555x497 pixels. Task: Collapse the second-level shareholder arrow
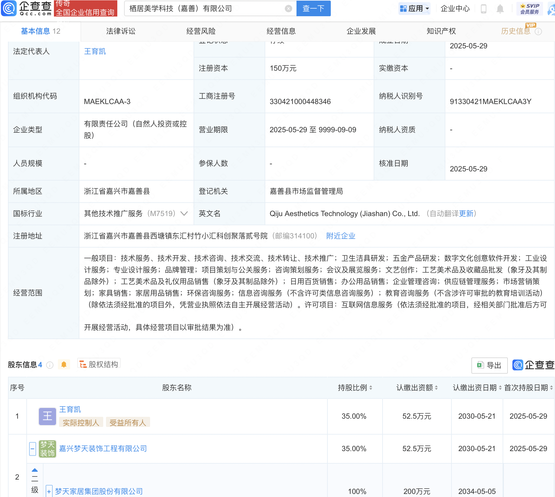[x=35, y=470]
